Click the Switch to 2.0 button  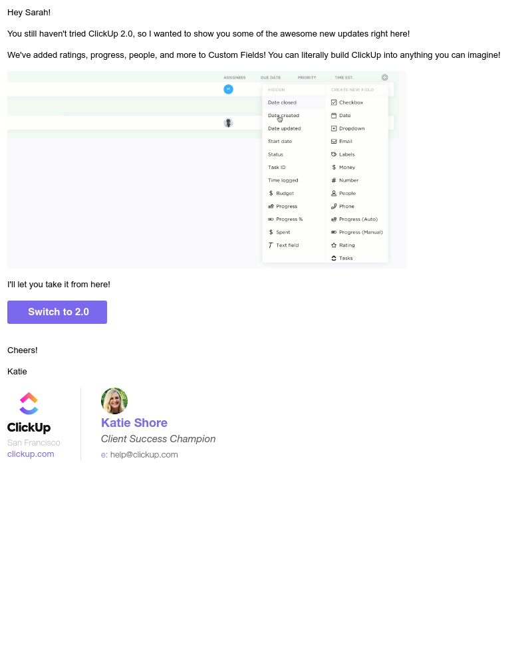click(x=57, y=312)
